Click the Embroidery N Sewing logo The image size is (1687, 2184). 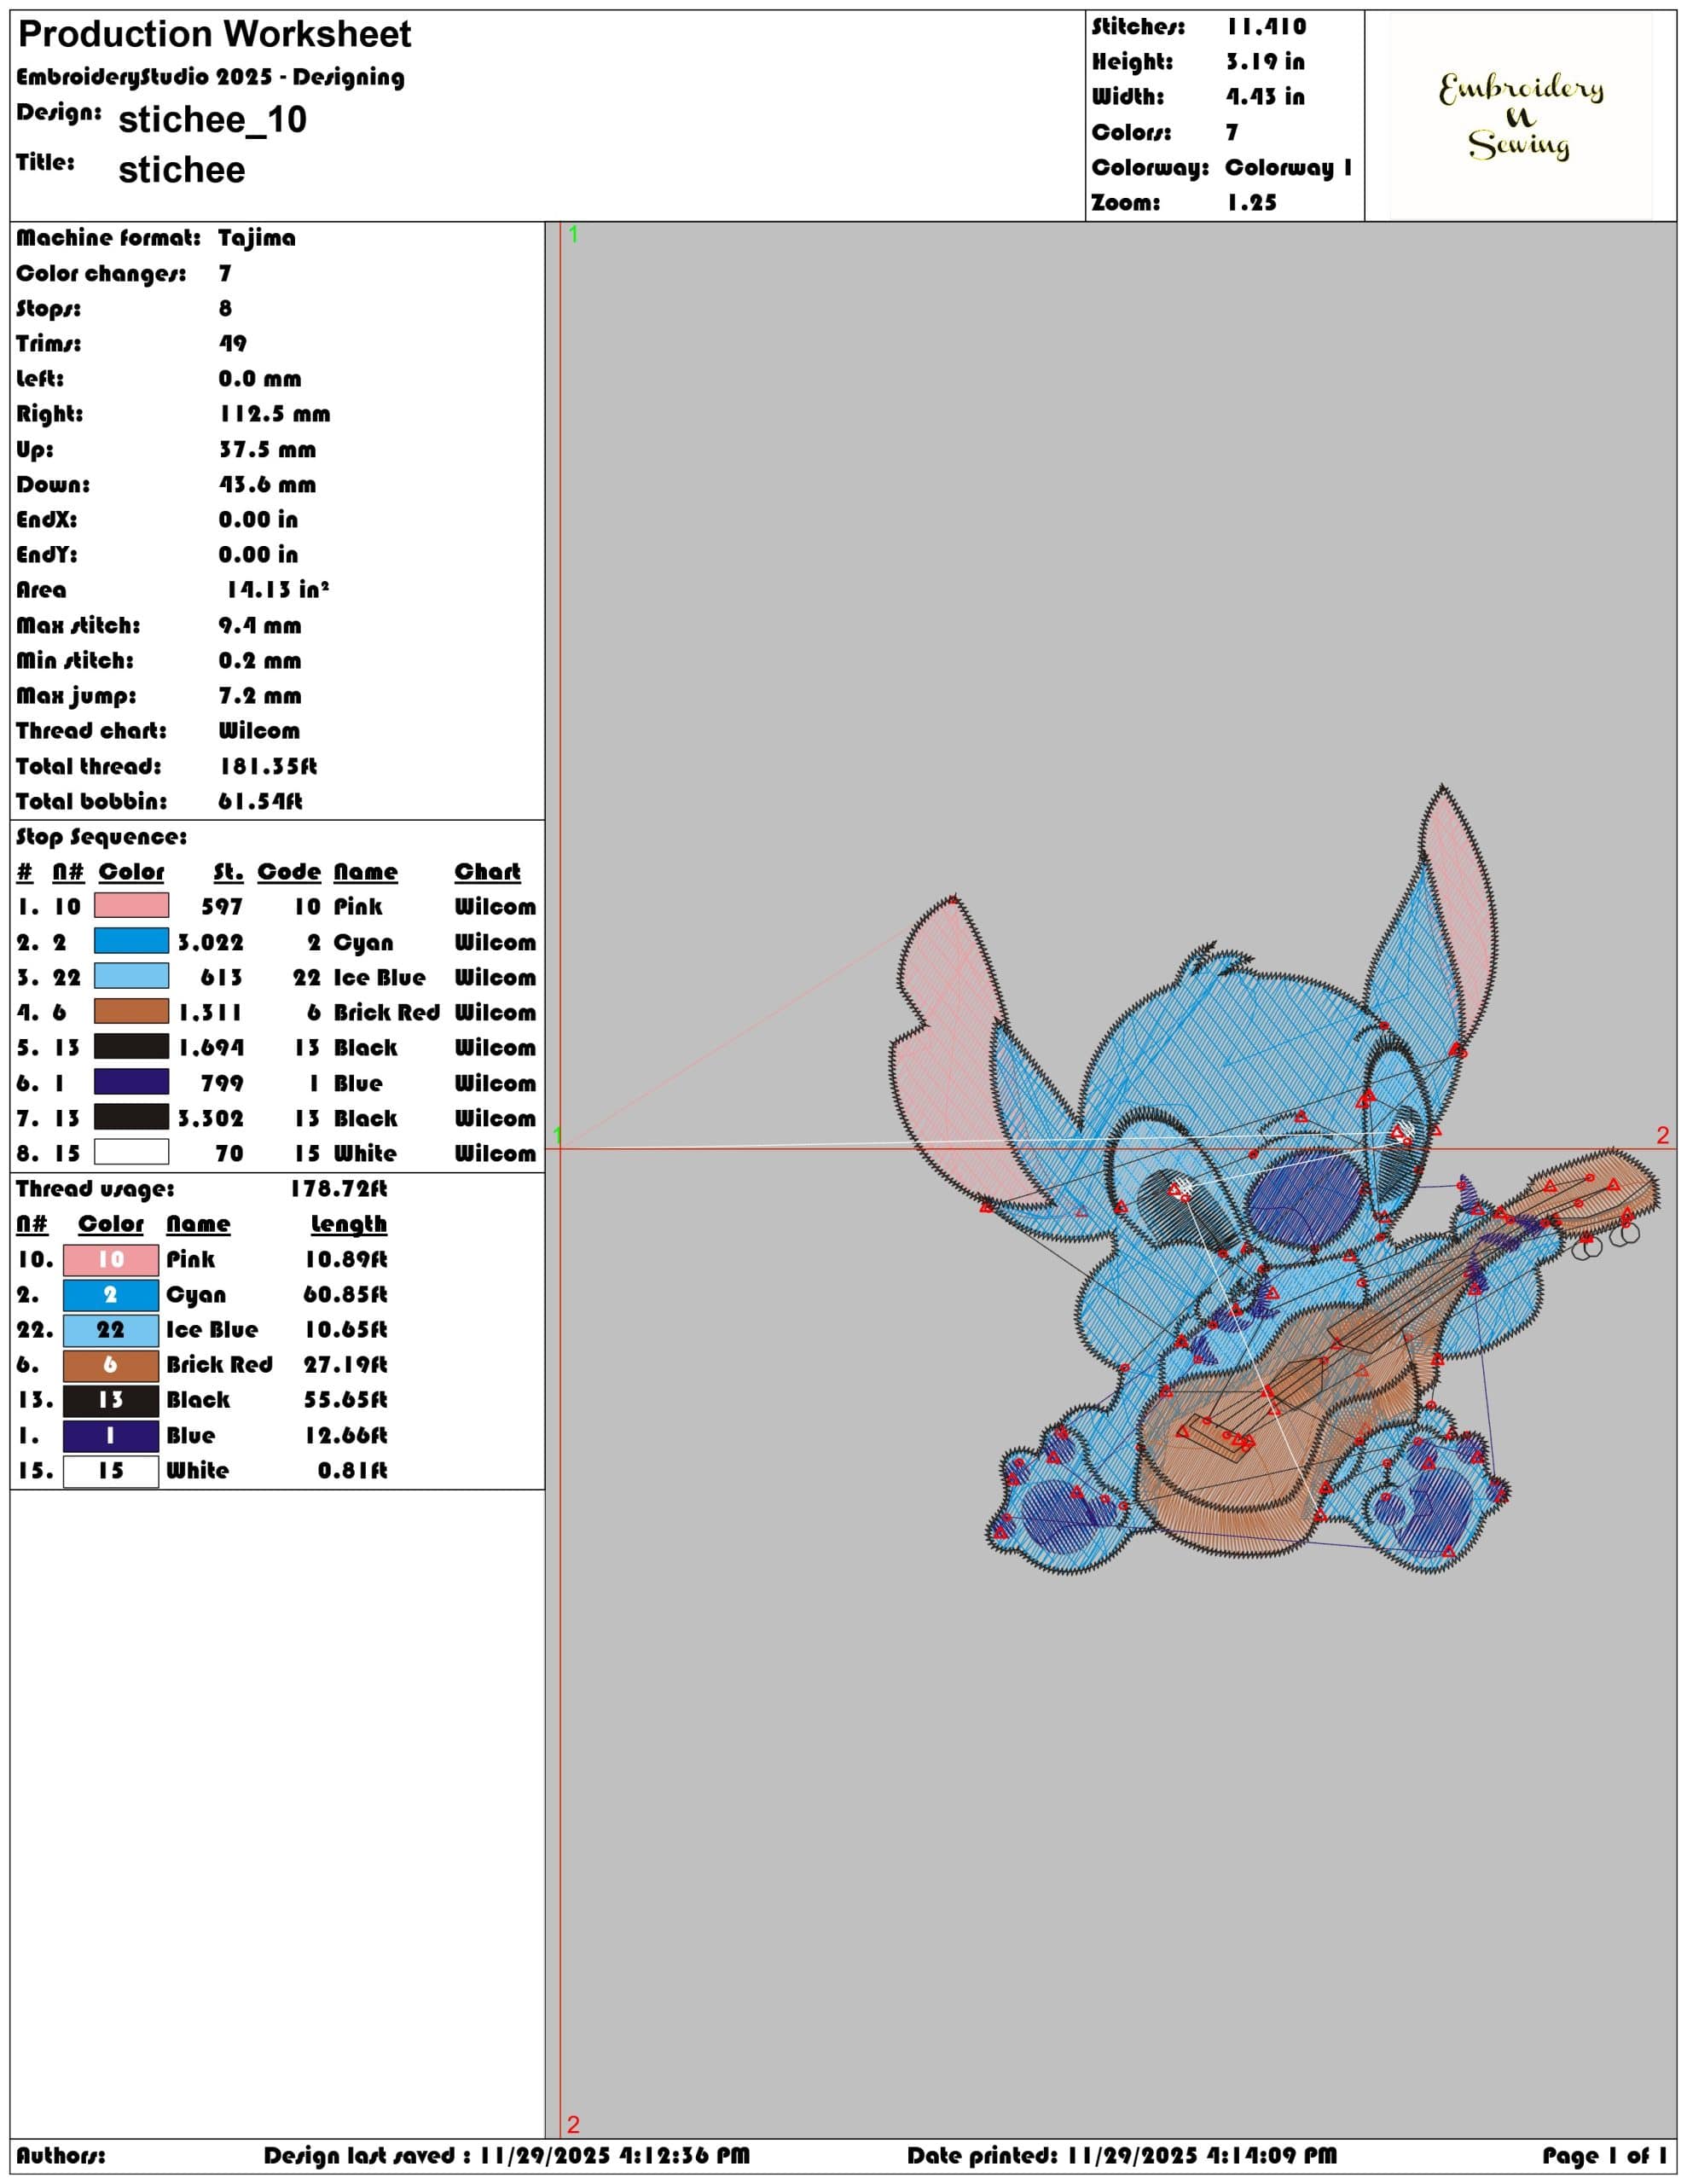tap(1520, 116)
